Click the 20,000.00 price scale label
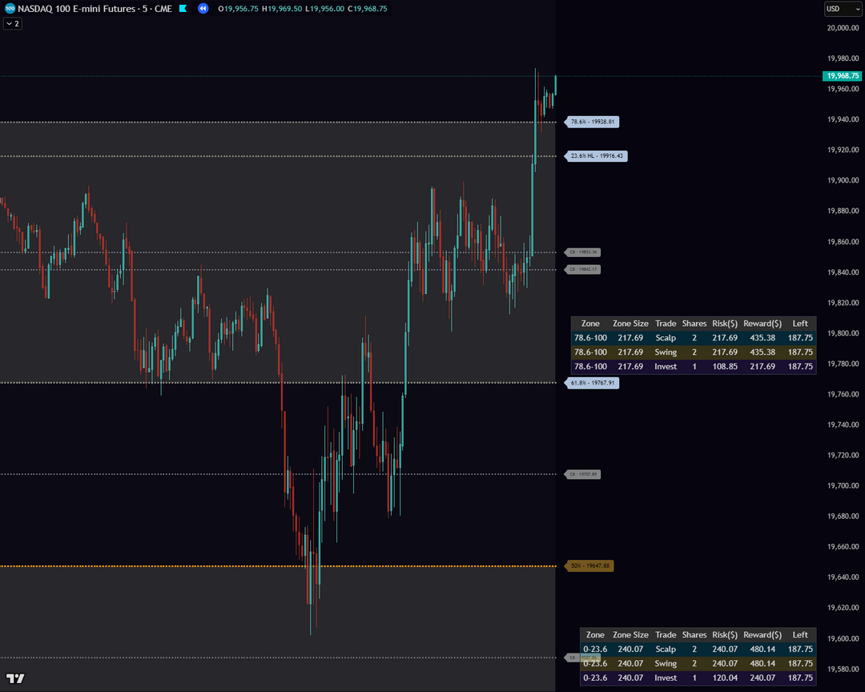The height and width of the screenshot is (692, 865). point(843,28)
